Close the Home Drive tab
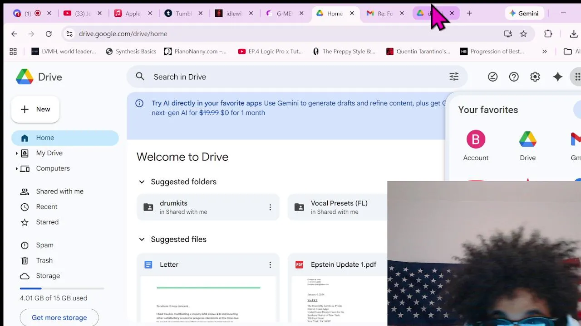Image resolution: width=581 pixels, height=326 pixels. (x=352, y=14)
